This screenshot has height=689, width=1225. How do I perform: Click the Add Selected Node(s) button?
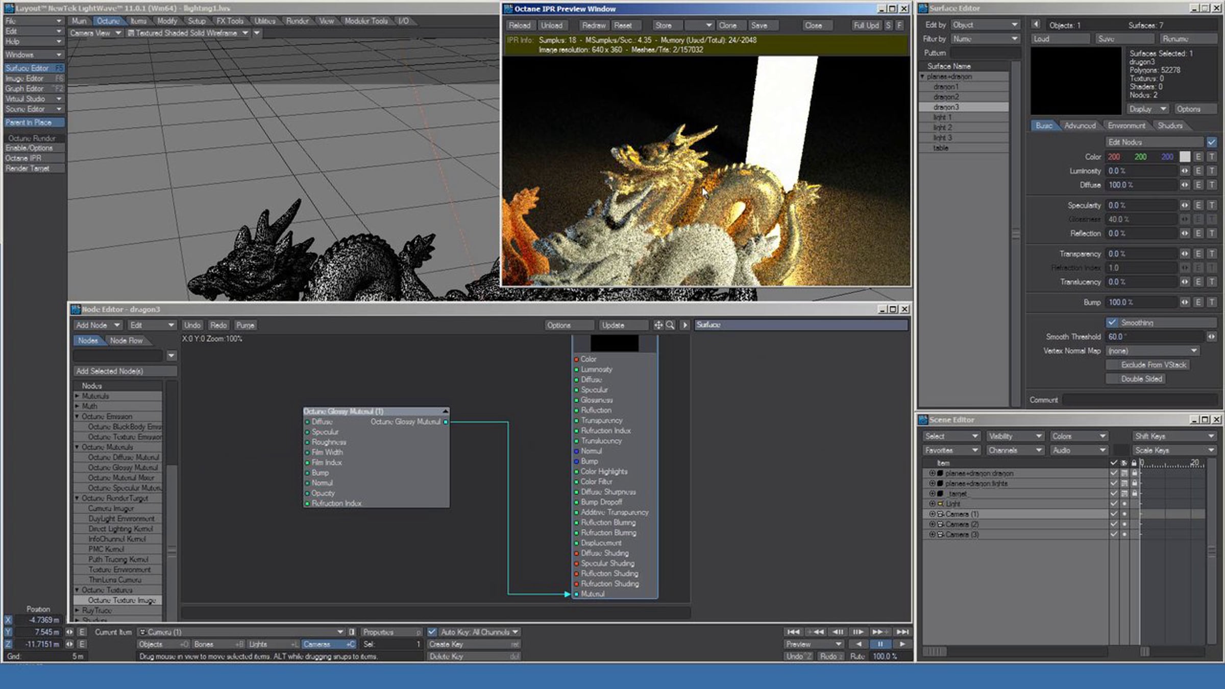125,371
